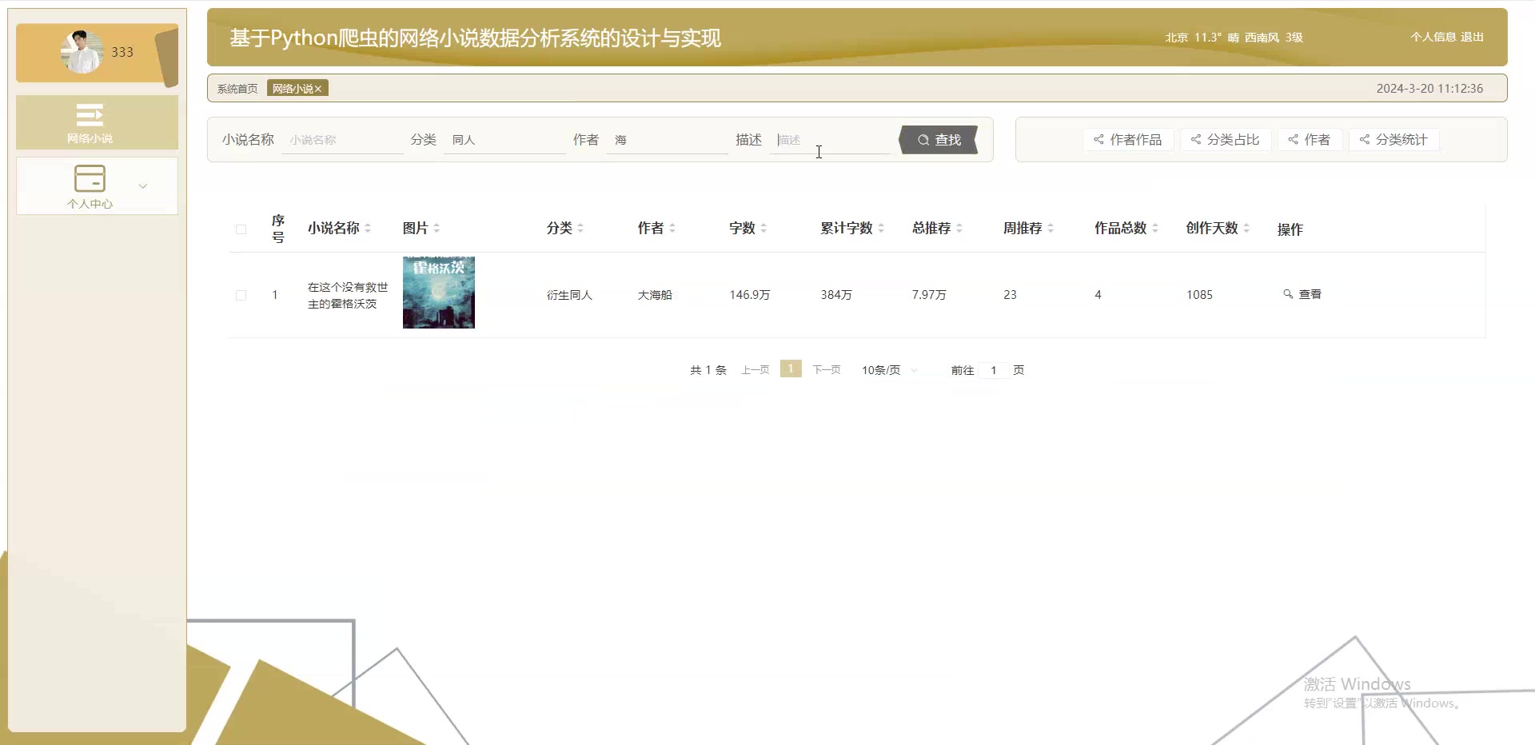This screenshot has height=745, width=1535.
Task: Sort by 分类 column arrows
Action: click(x=580, y=229)
